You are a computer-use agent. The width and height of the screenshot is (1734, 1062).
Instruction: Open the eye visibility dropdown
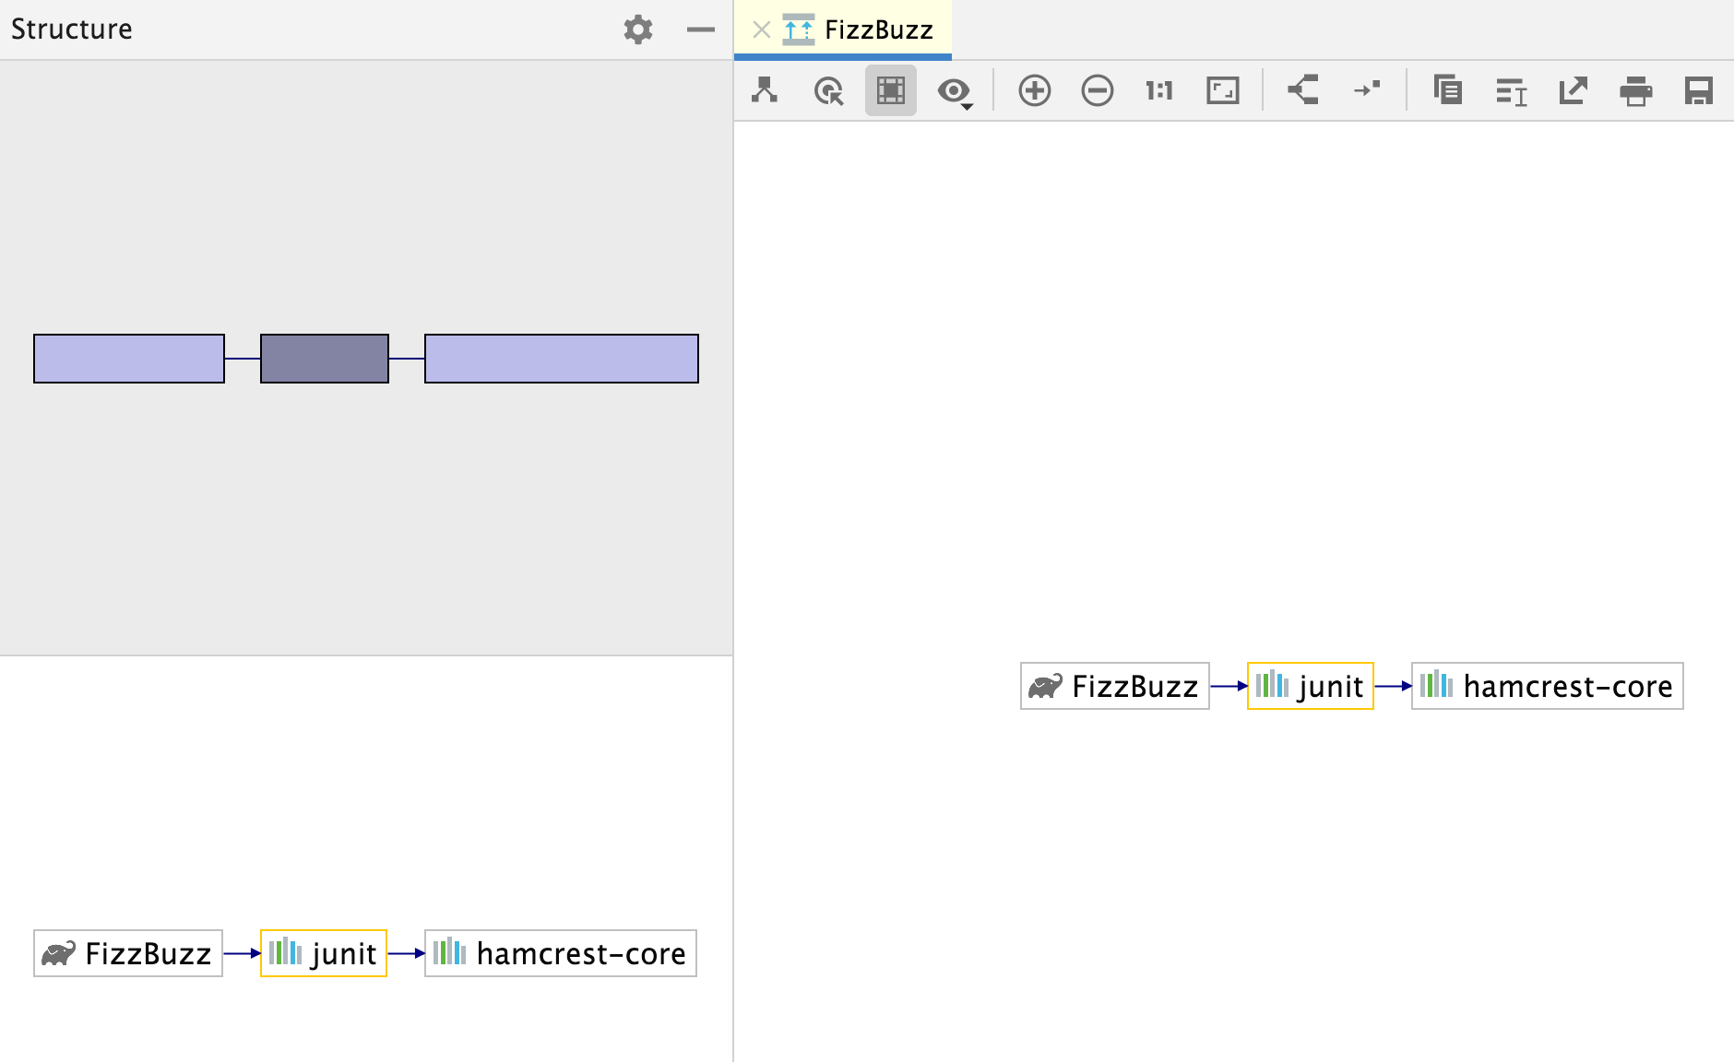click(x=955, y=91)
